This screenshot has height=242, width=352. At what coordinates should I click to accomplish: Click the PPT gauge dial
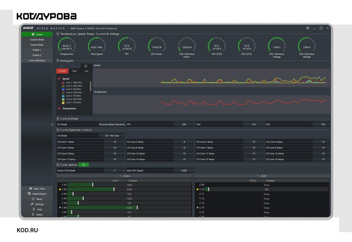click(x=127, y=45)
